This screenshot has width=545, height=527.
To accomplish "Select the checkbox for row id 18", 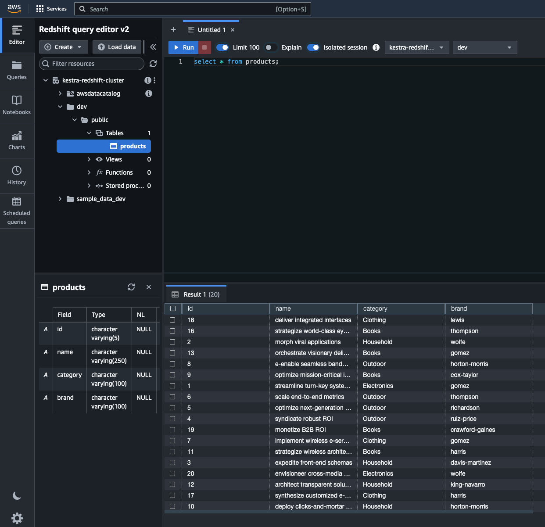I will tap(172, 320).
